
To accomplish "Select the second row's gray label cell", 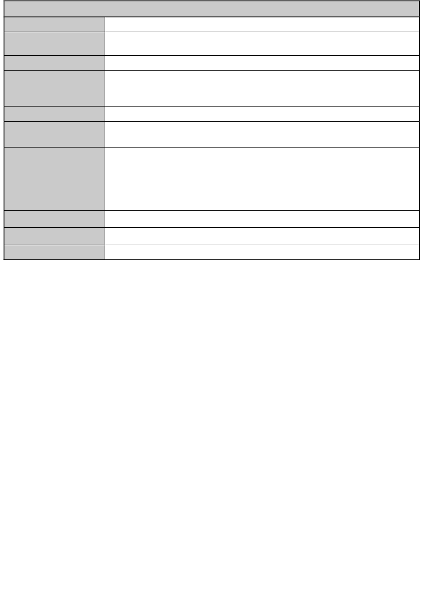I will coord(54,44).
